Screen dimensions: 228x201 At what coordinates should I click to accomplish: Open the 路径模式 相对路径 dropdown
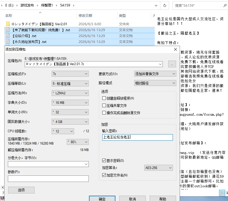click(x=155, y=83)
